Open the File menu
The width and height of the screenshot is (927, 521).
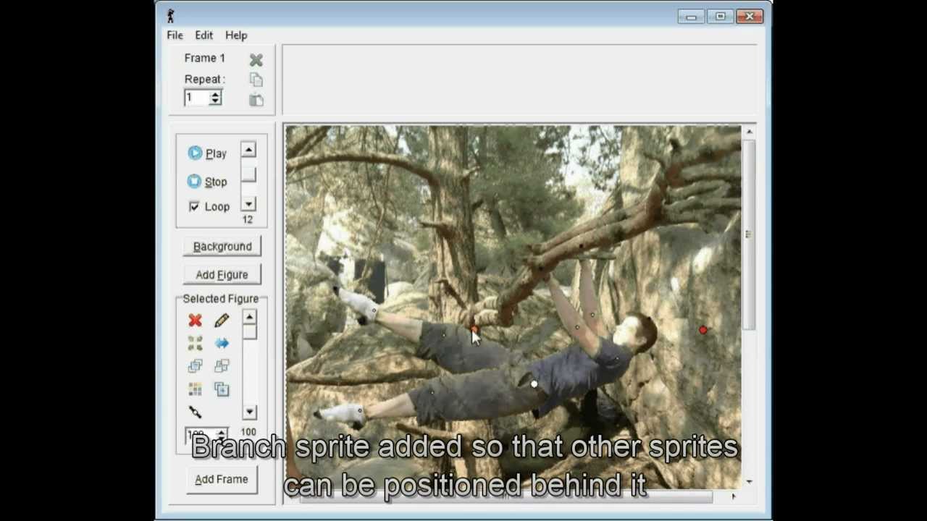[175, 35]
